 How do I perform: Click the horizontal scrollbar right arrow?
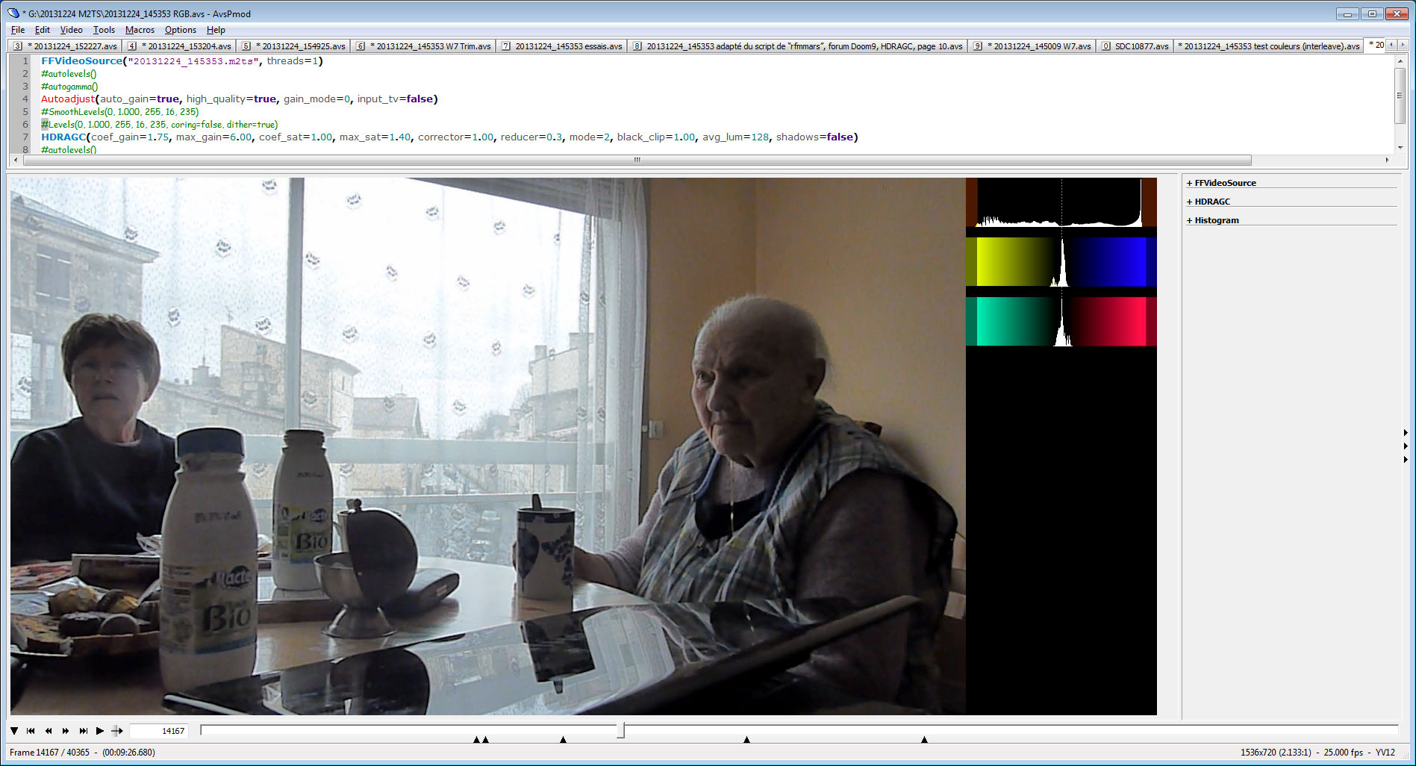point(1387,160)
